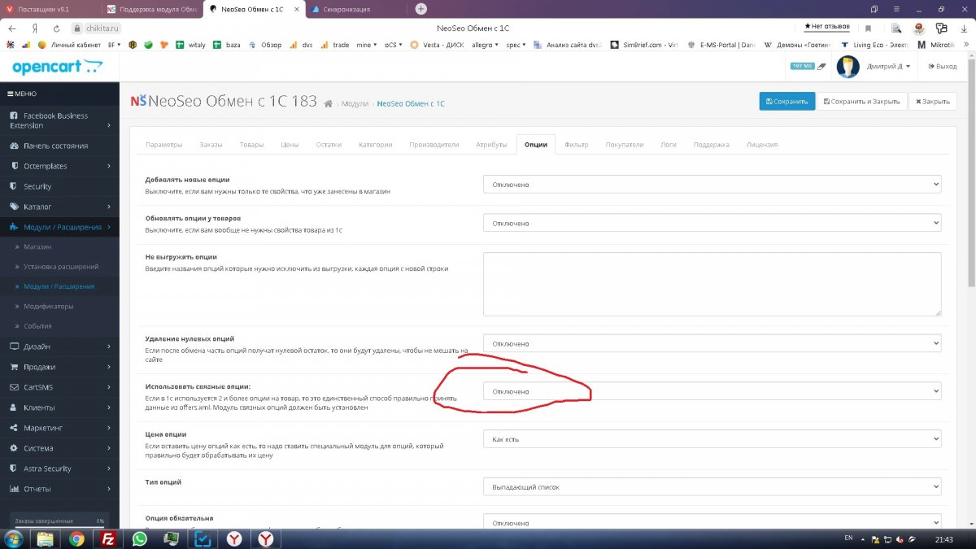This screenshot has height=549, width=976.
Task: Click the home icon in breadcrumb
Action: [x=328, y=104]
